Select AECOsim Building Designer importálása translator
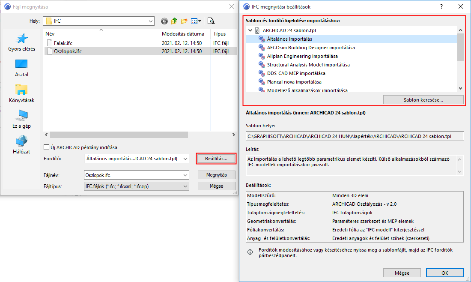Screen dimensions: 471x282 (x=311, y=48)
